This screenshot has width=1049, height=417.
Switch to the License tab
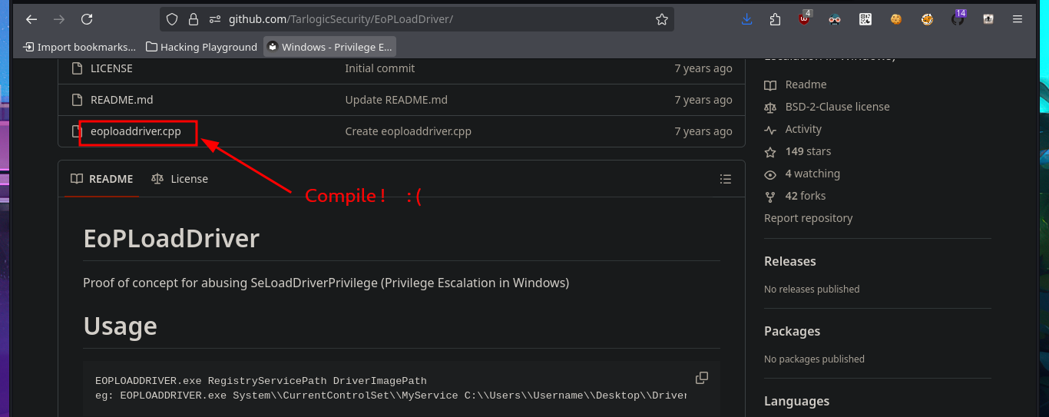click(x=180, y=179)
